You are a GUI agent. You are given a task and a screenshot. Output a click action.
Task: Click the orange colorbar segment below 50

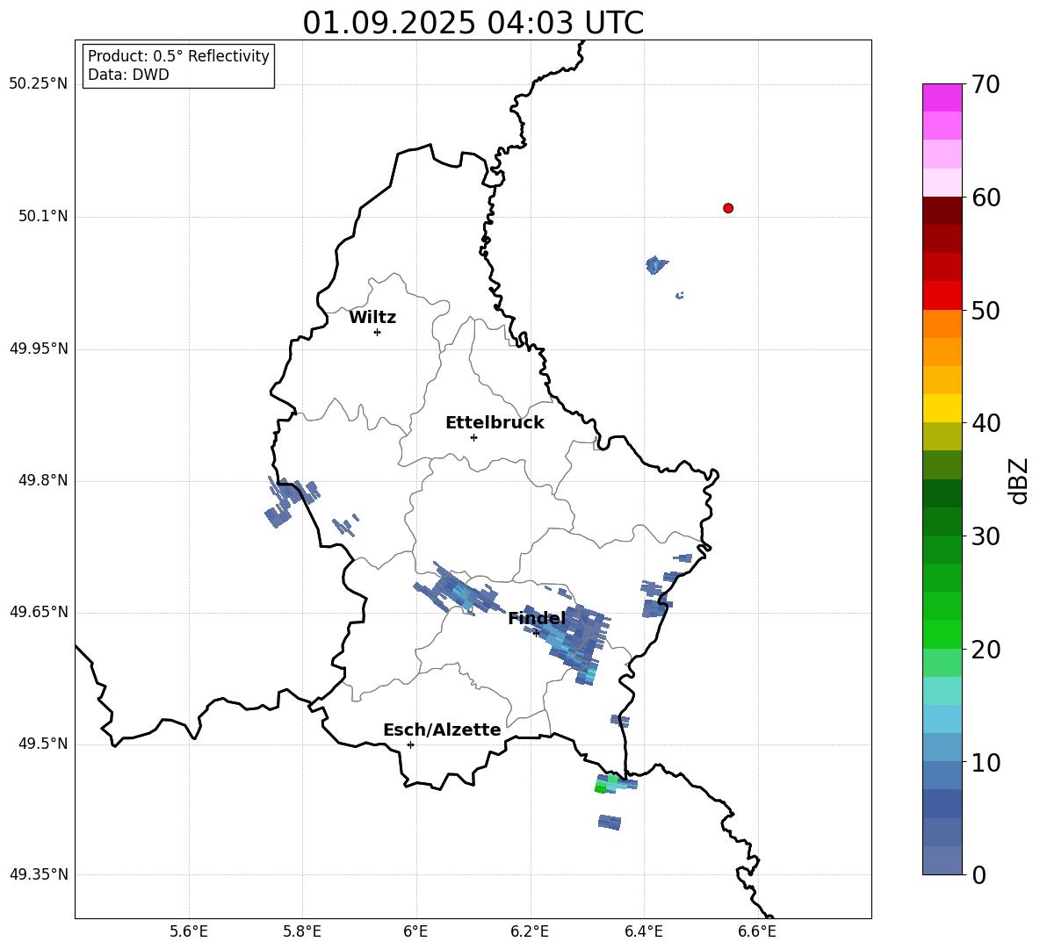(942, 323)
